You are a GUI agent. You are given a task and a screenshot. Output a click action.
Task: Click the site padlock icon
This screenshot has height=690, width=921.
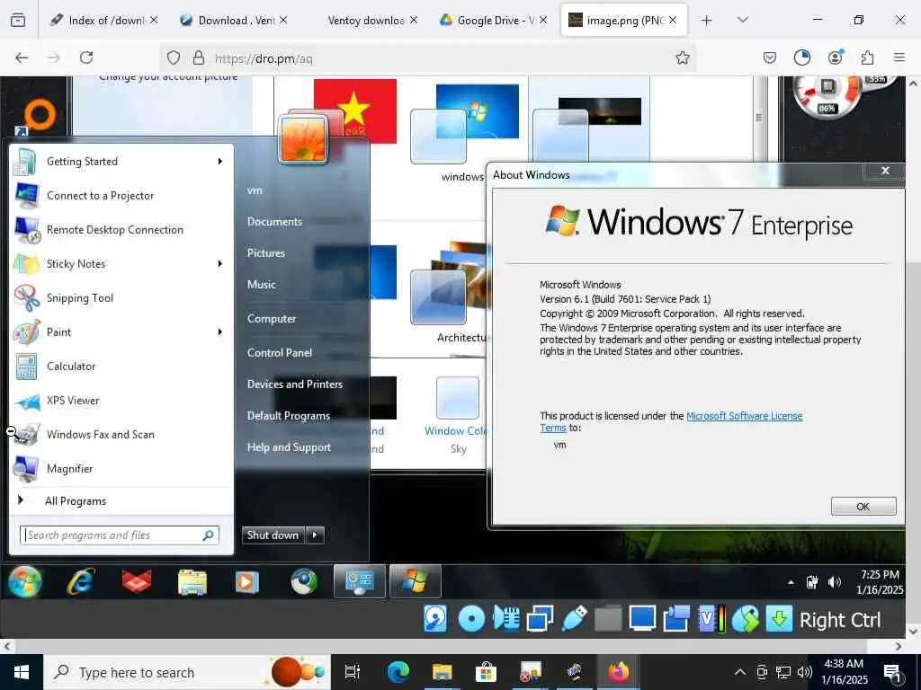pyautogui.click(x=199, y=57)
